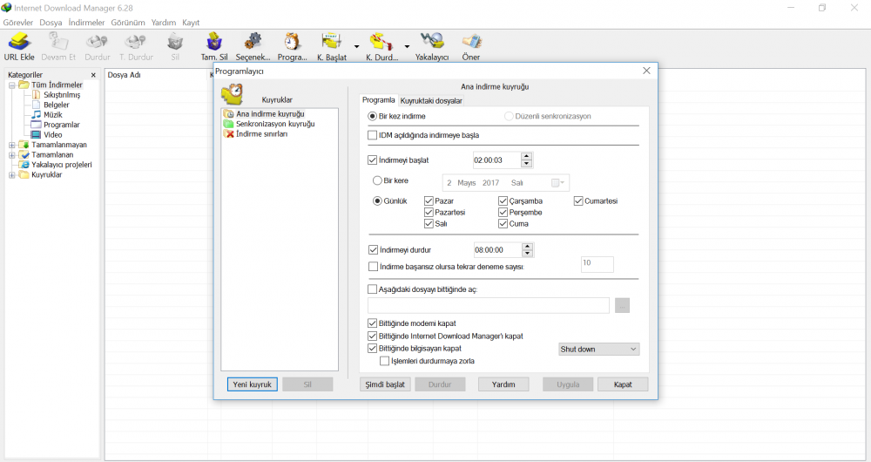Image resolution: width=871 pixels, height=462 pixels.
Task: Close the Kategoriler panel with X
Action: coord(93,75)
